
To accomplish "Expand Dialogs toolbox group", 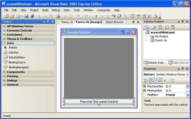I will pyautogui.click(x=4, y=80).
